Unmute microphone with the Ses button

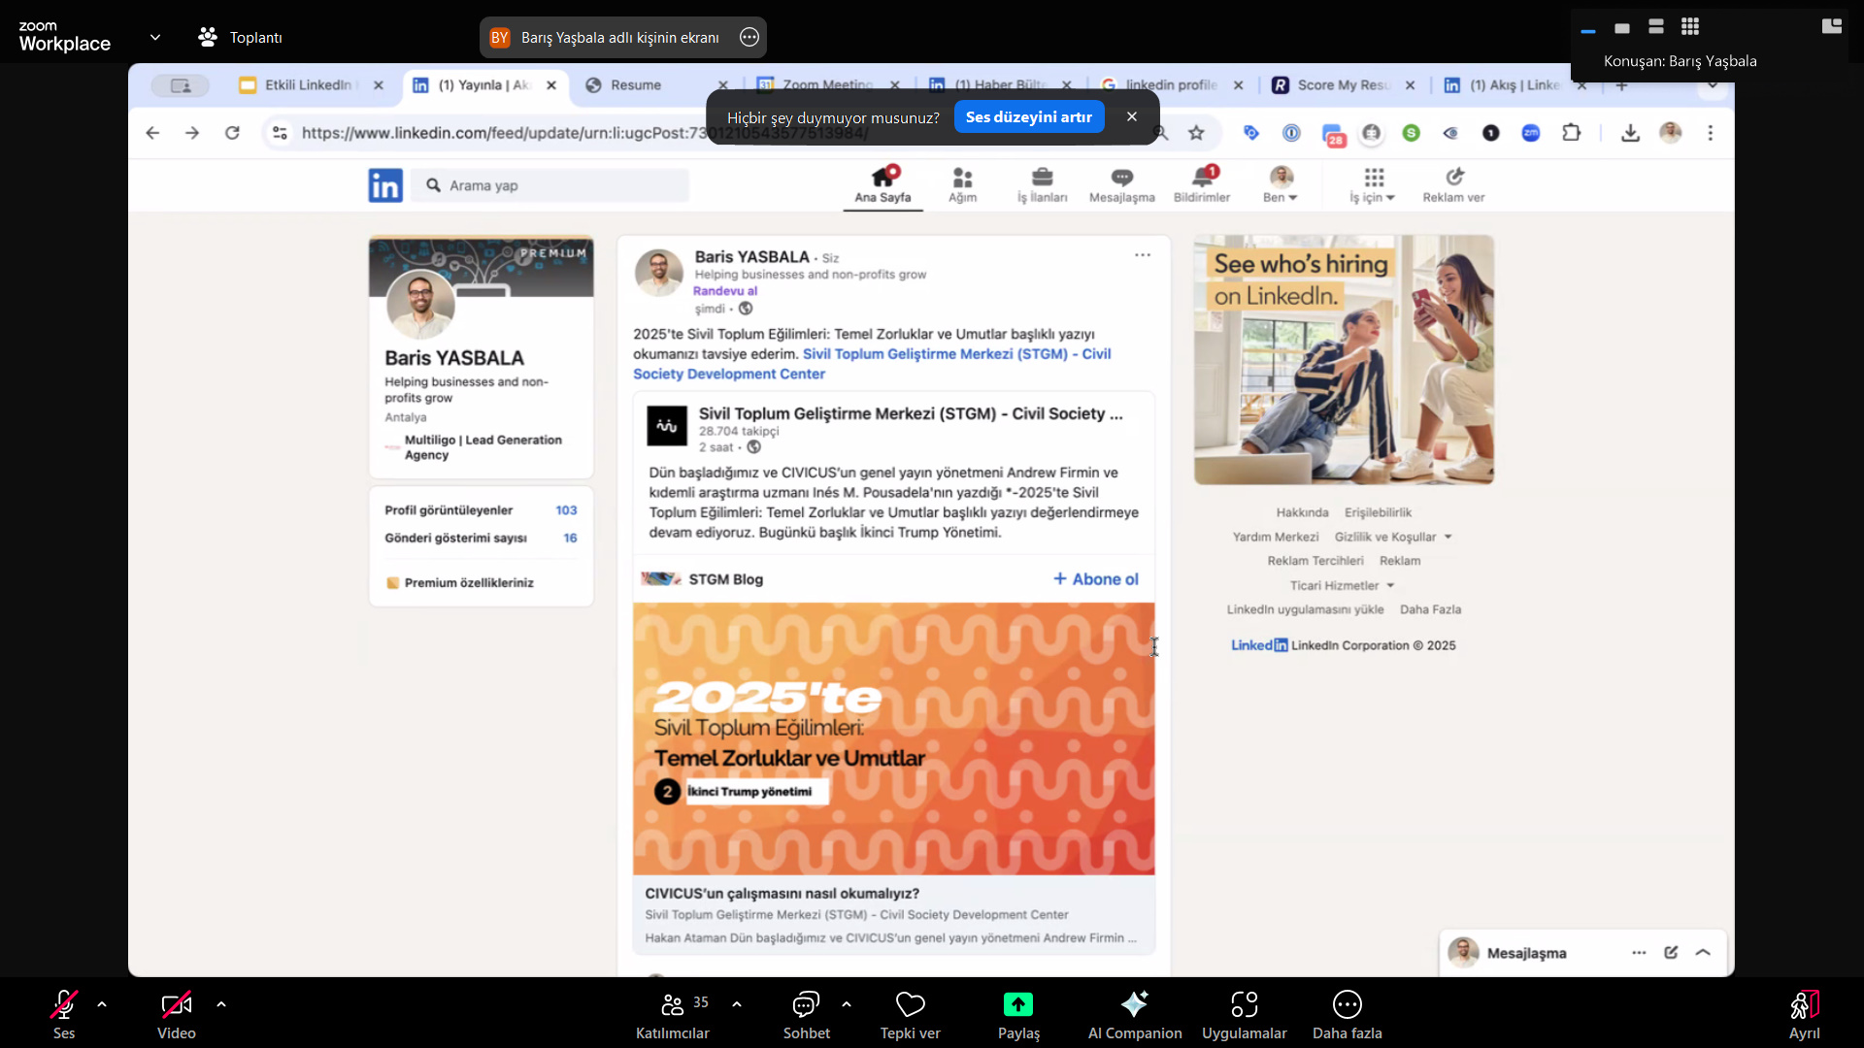click(x=64, y=1014)
